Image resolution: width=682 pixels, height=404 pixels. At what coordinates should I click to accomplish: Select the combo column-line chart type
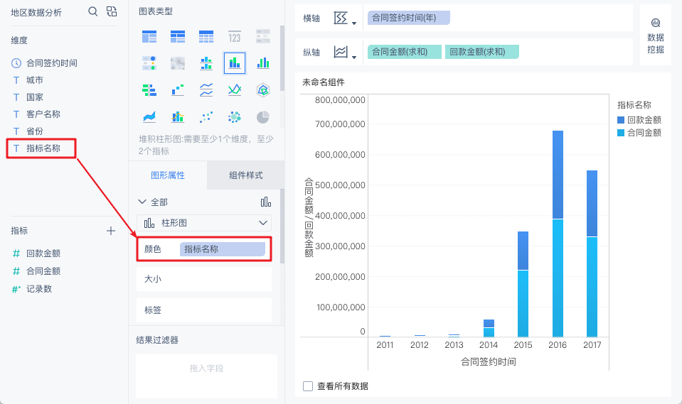coord(178,117)
